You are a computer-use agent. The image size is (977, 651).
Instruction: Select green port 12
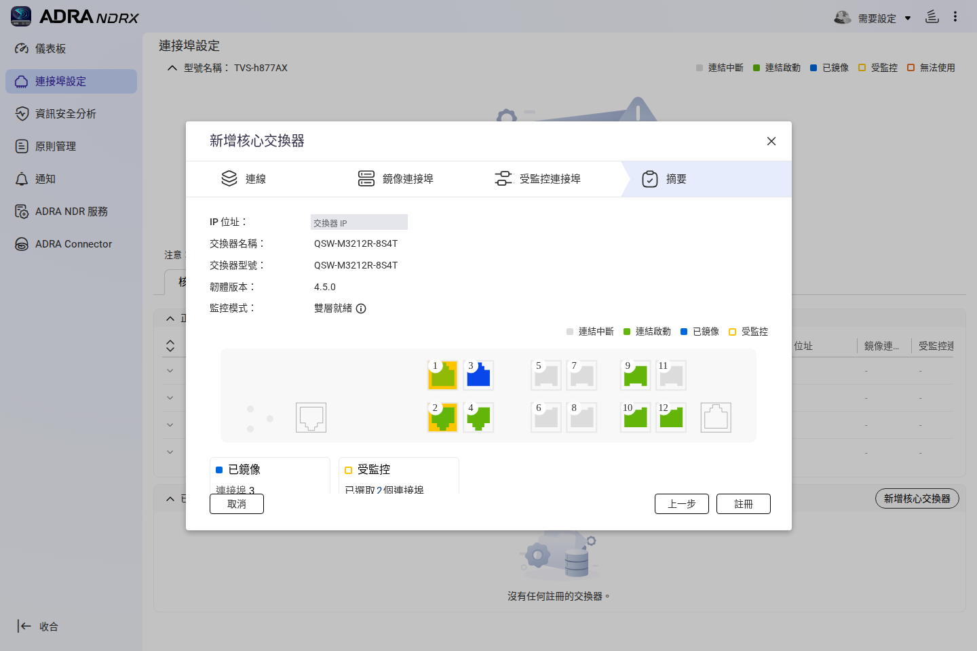point(671,417)
